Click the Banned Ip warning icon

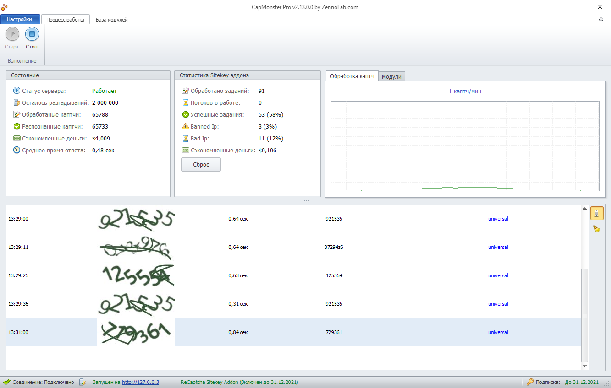pyautogui.click(x=185, y=126)
